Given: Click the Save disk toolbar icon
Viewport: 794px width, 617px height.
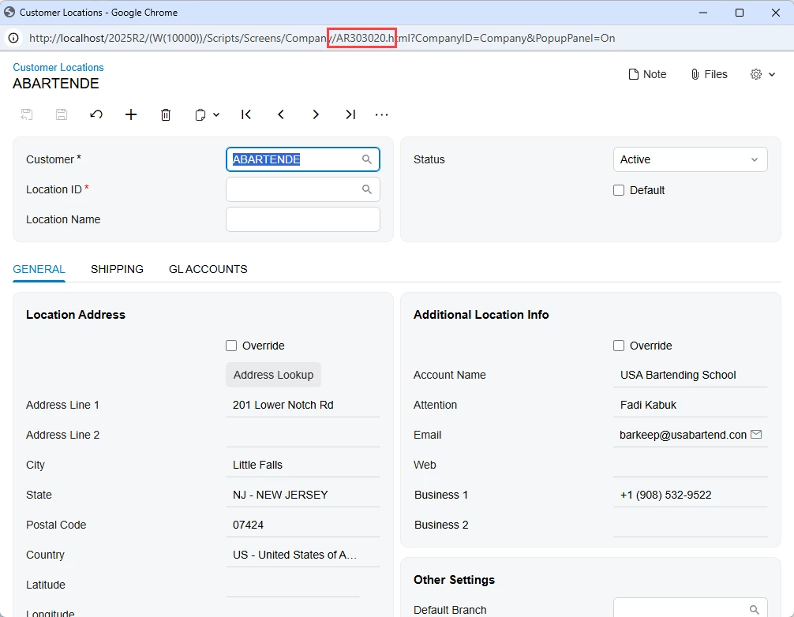Looking at the screenshot, I should (x=62, y=114).
